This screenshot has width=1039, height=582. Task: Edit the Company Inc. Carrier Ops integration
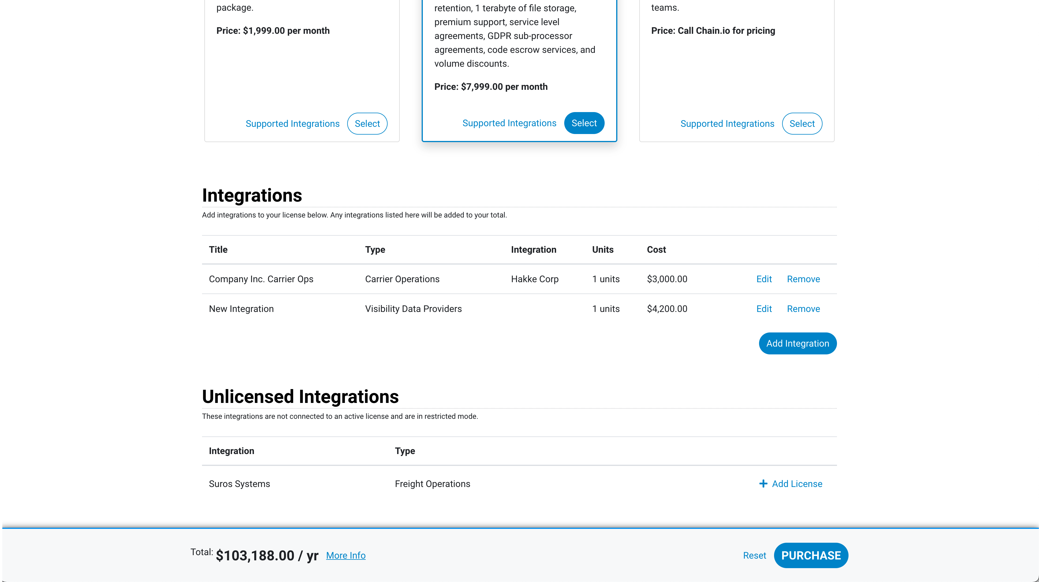tap(763, 279)
